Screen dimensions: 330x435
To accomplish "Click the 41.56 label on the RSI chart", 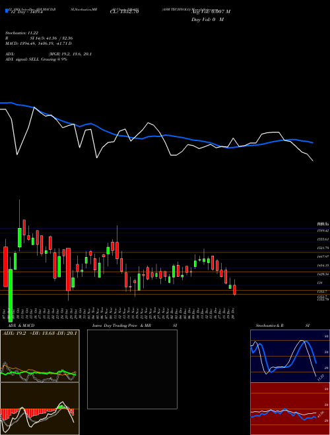I will [321, 415].
